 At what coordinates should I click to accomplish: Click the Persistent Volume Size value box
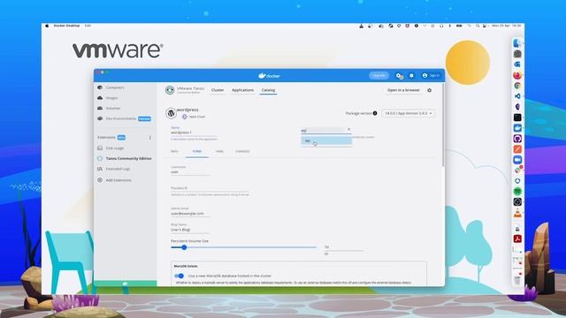(x=343, y=247)
